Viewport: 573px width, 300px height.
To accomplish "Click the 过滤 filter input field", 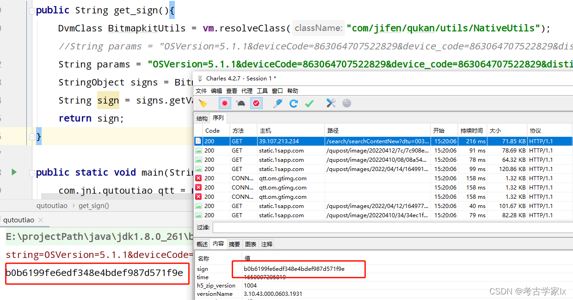I will [392, 227].
